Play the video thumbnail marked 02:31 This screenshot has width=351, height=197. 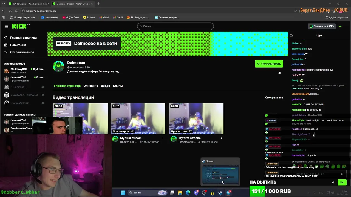pos(196,119)
